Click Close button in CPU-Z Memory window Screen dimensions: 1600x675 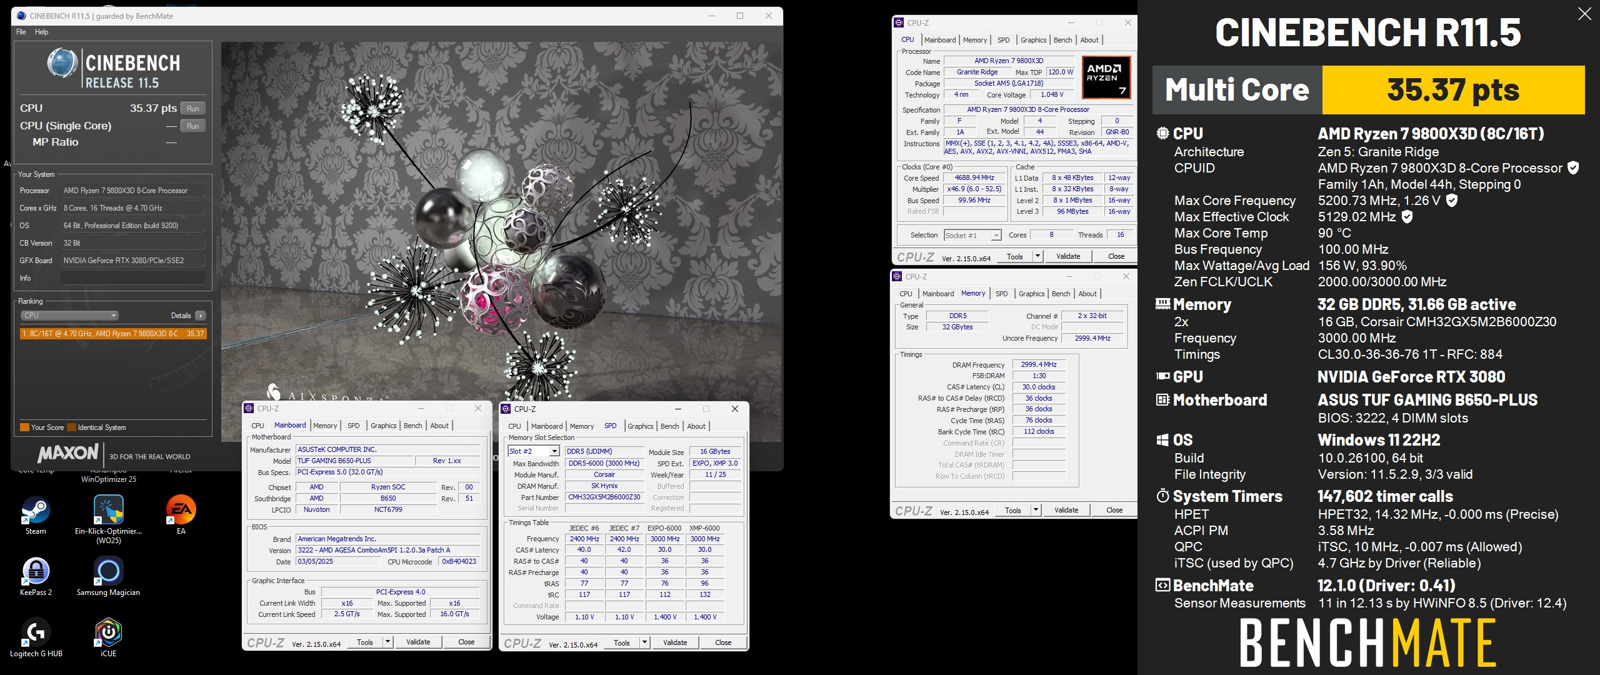1114,510
